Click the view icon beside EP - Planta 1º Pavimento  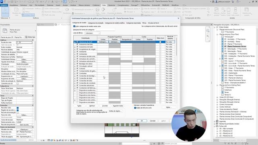point(223,44)
